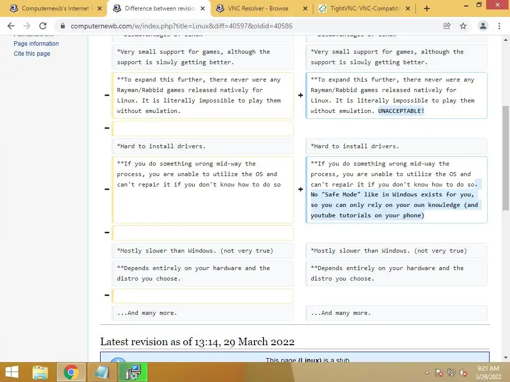Show hidden tray icons arrow
Screen dimensions: 510x382
click(427, 373)
